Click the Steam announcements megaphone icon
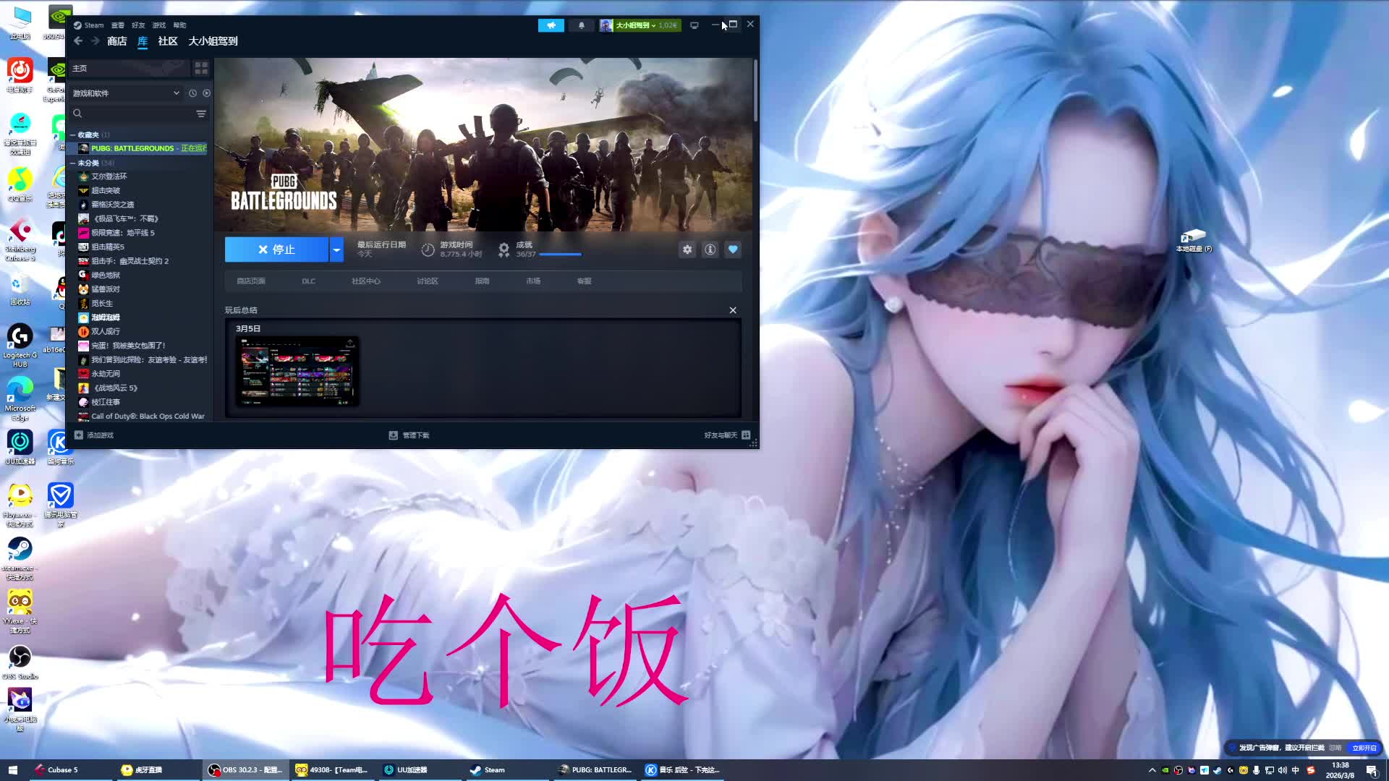 tap(551, 25)
